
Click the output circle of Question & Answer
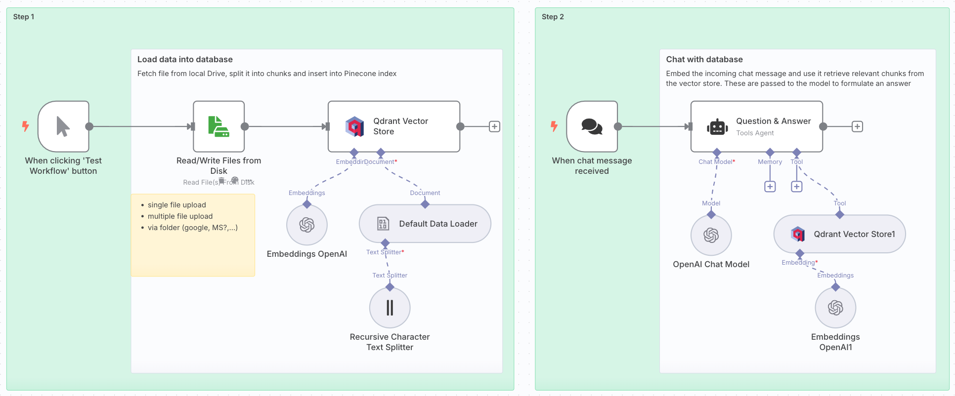click(x=823, y=126)
